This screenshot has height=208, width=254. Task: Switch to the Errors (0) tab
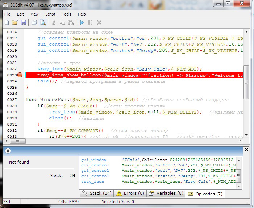(x=130, y=193)
